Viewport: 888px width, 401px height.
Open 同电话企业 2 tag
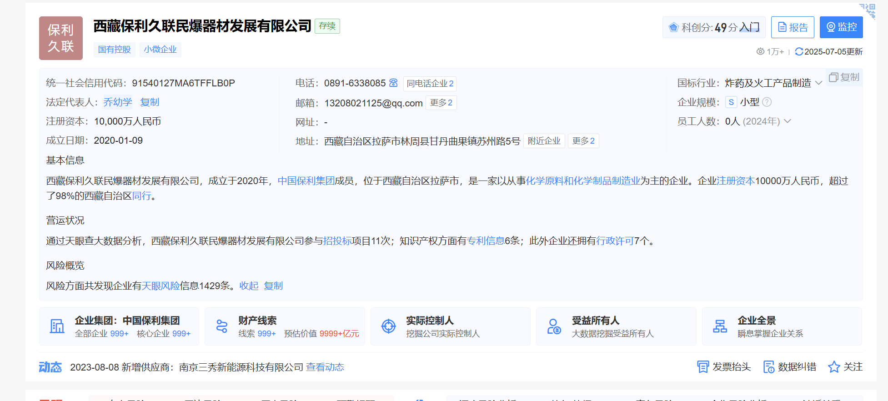[x=430, y=84]
